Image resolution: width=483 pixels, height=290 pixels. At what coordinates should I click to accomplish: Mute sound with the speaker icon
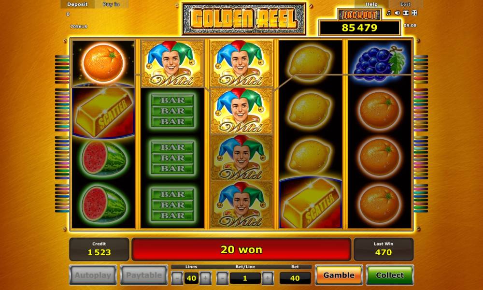398,13
